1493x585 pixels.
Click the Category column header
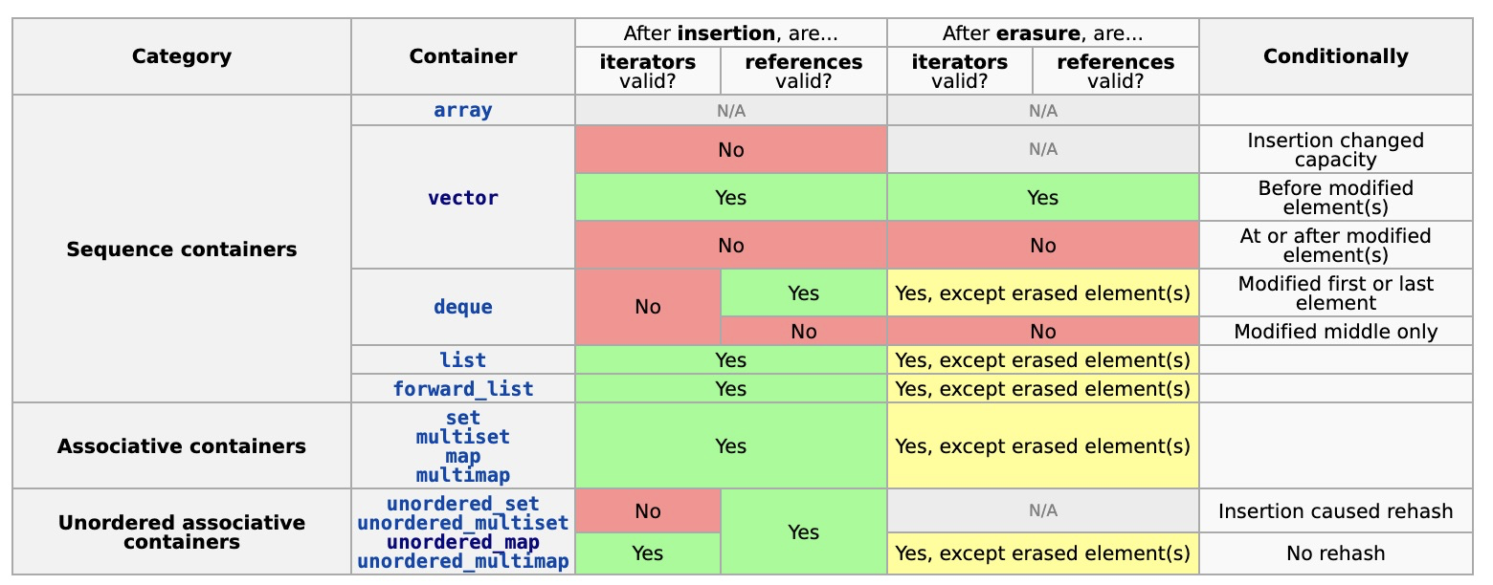click(182, 56)
